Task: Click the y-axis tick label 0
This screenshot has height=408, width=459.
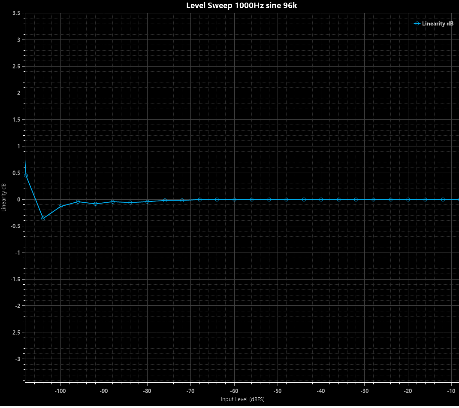Action: (19, 200)
